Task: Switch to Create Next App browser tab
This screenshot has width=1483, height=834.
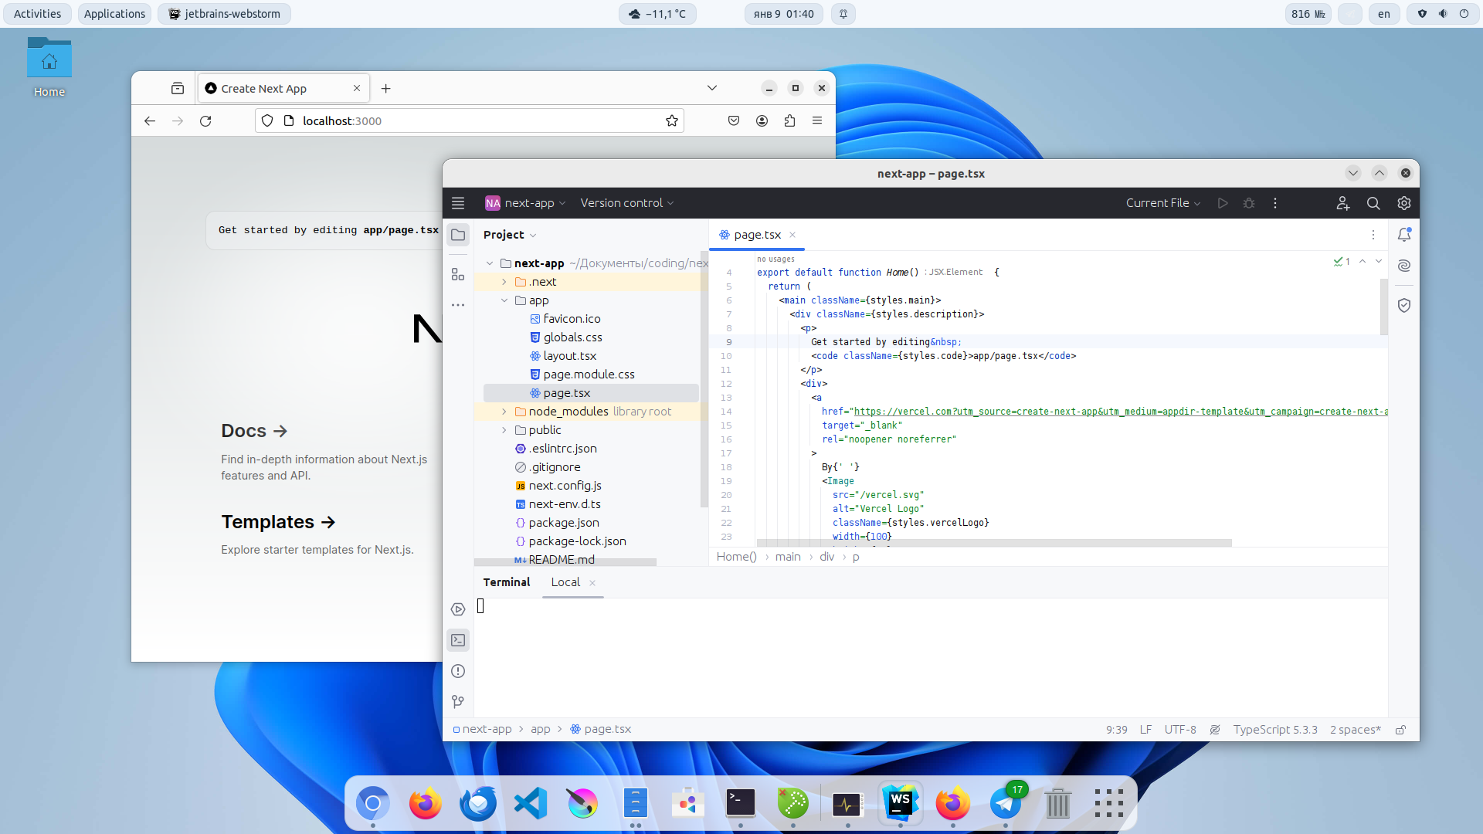Action: [283, 89]
